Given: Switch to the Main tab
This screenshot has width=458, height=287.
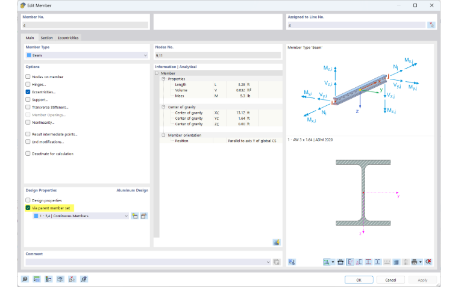Looking at the screenshot, I should (30, 38).
